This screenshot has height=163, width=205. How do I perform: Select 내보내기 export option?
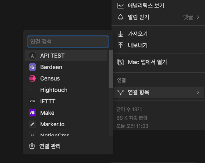click(159, 45)
